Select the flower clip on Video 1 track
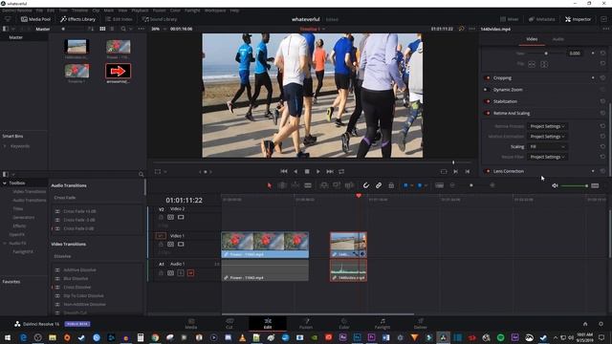Screen dimensions: 612x344 [265, 245]
